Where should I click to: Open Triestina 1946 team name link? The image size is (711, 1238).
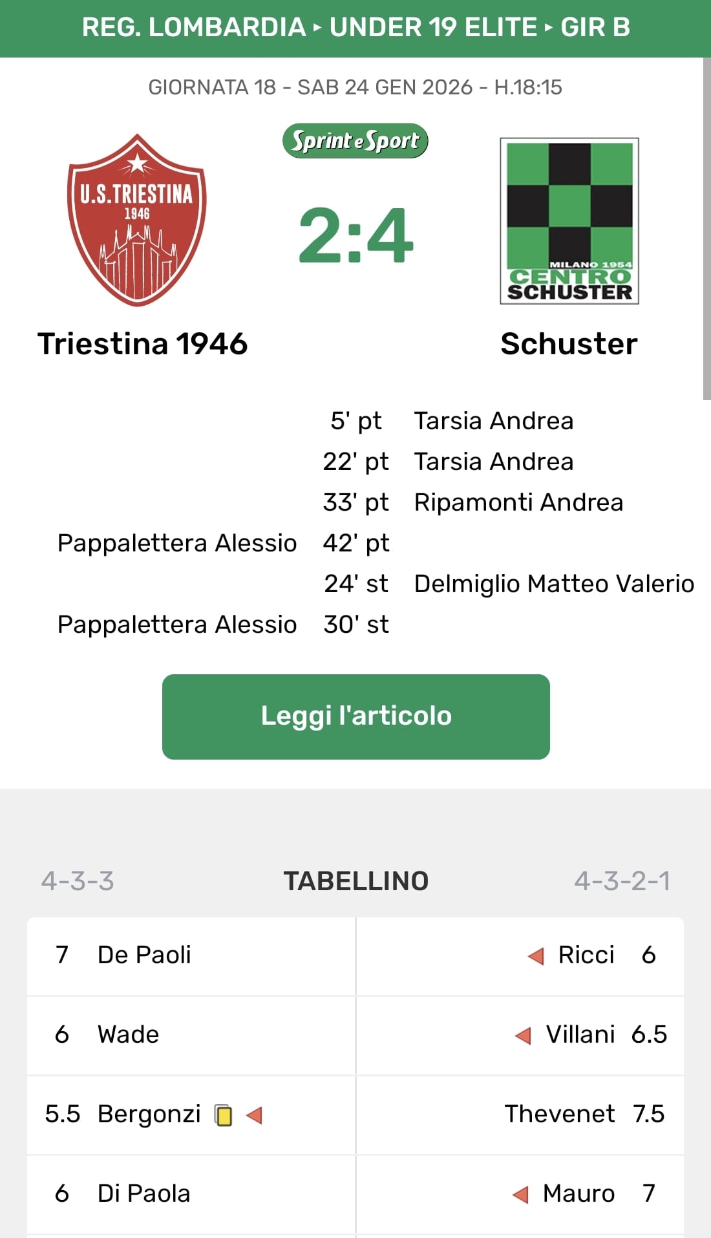point(142,343)
